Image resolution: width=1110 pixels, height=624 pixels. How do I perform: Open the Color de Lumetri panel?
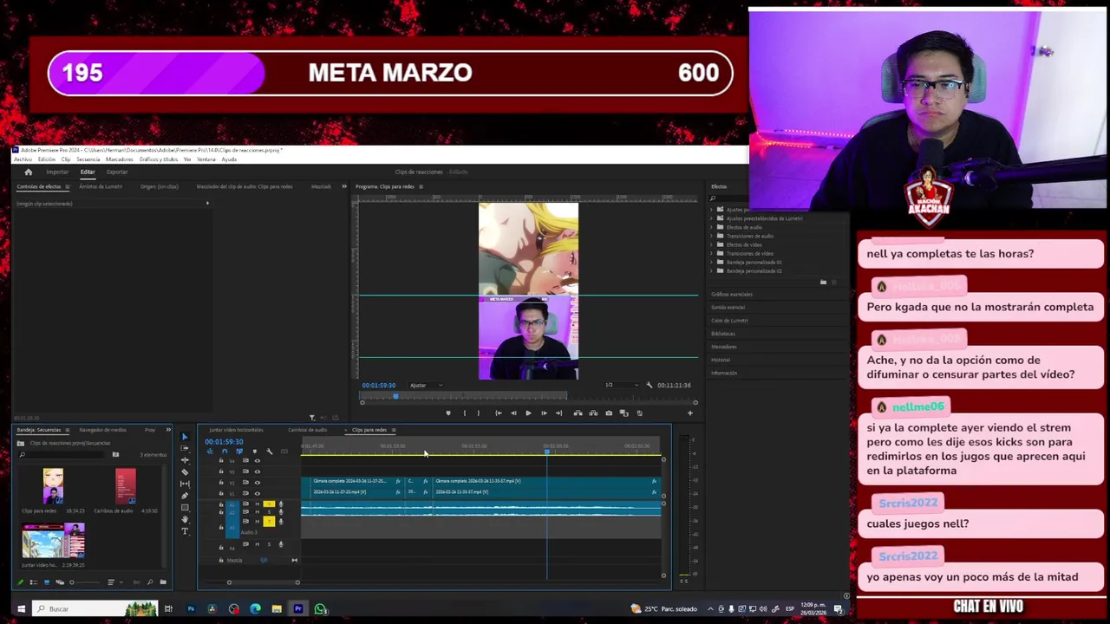729,320
